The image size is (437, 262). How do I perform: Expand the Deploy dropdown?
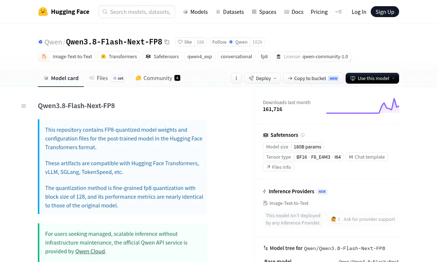[262, 78]
